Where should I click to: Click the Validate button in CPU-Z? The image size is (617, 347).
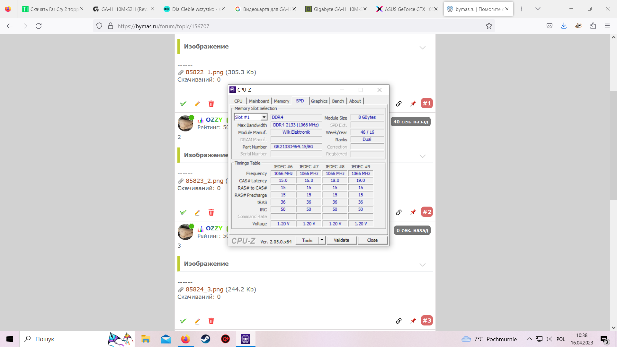click(341, 240)
